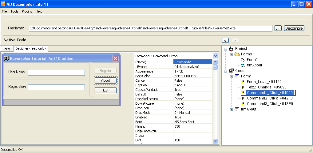Switch to the Form tab
Image resolution: width=313 pixels, height=153 pixels.
point(6,49)
